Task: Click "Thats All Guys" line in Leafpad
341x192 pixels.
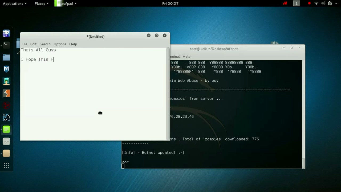Action: click(x=38, y=50)
